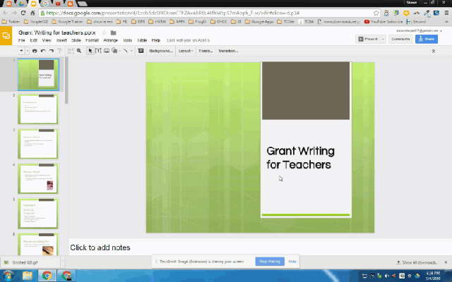The image size is (452, 282).
Task: Star the presentation title
Action: (105, 32)
